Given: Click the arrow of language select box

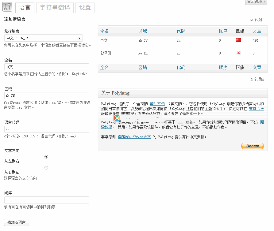Looking at the screenshot, I should click(x=79, y=38).
